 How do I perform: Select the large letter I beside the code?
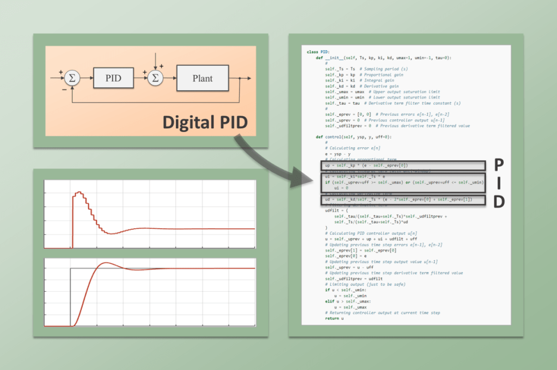(x=497, y=183)
